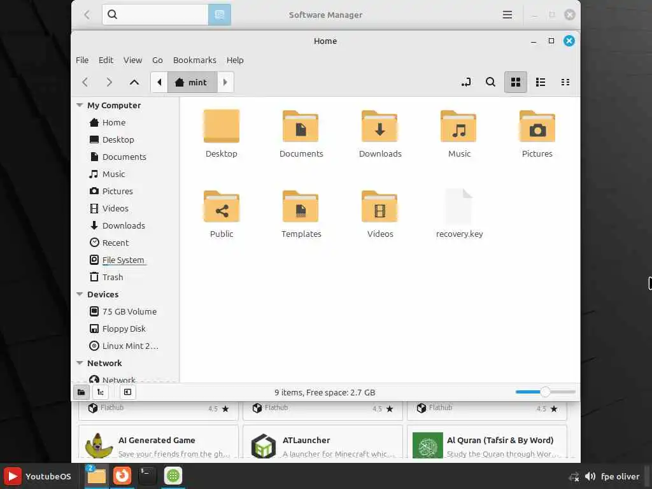Go up to the parent folder

tap(134, 82)
